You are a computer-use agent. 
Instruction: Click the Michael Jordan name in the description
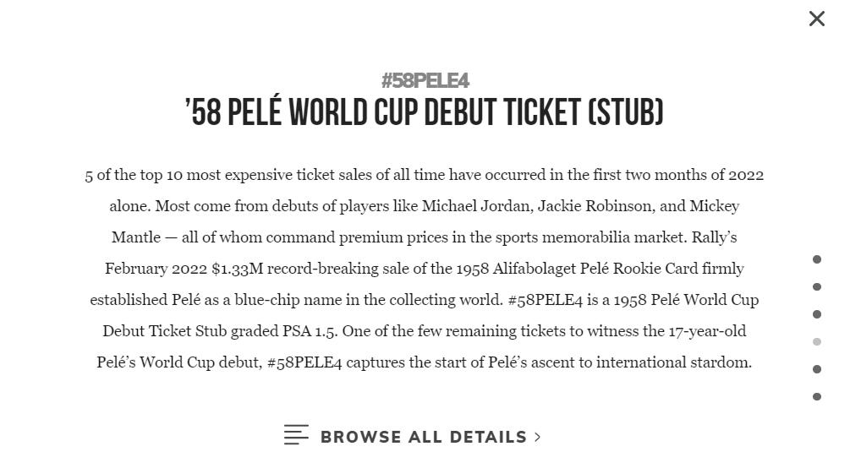478,206
